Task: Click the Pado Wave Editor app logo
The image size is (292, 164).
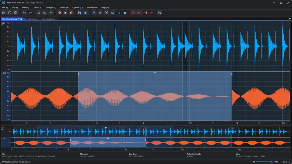Action: coord(4,3)
